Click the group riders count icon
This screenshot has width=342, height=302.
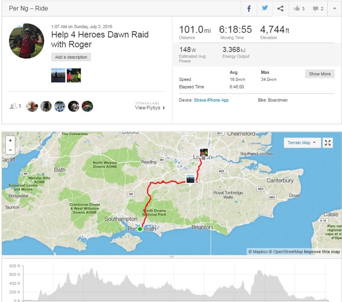13,106
